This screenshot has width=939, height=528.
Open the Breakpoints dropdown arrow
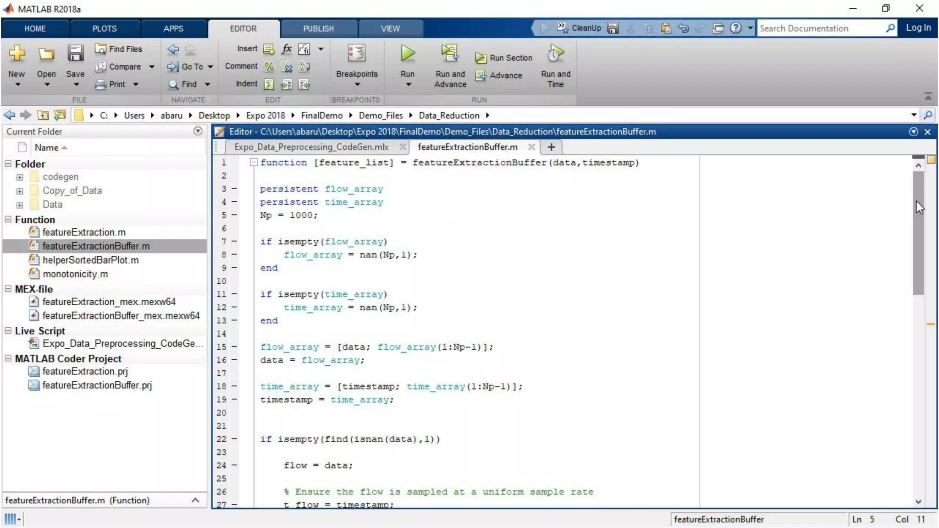click(357, 84)
